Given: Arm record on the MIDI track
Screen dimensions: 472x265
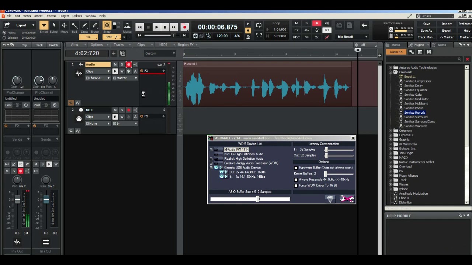Looking at the screenshot, I should pyautogui.click(x=128, y=110).
